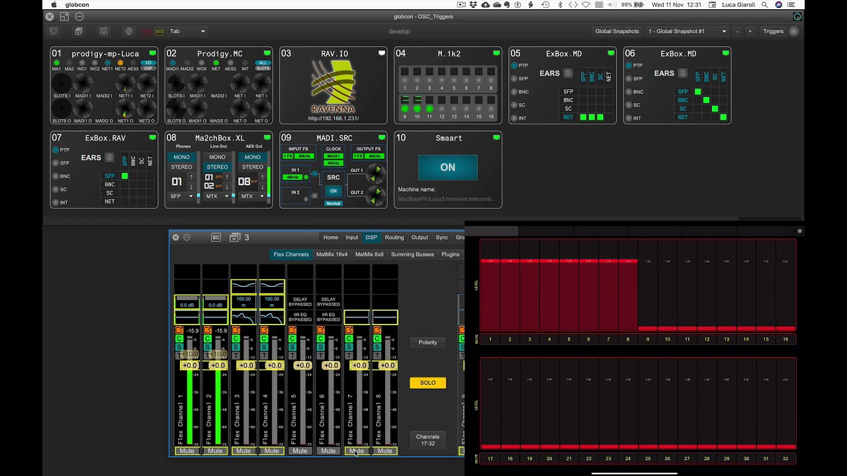
Task: Open the MTX dropdown under Line Out
Action: click(x=217, y=196)
